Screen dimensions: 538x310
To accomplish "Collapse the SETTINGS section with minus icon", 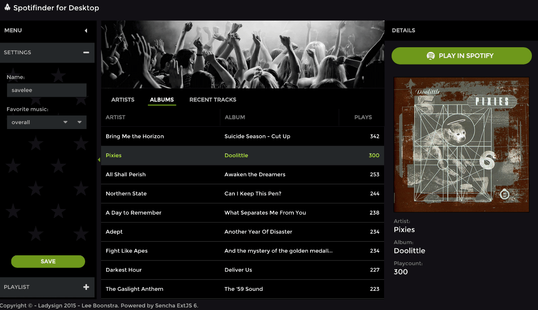I will coord(86,52).
